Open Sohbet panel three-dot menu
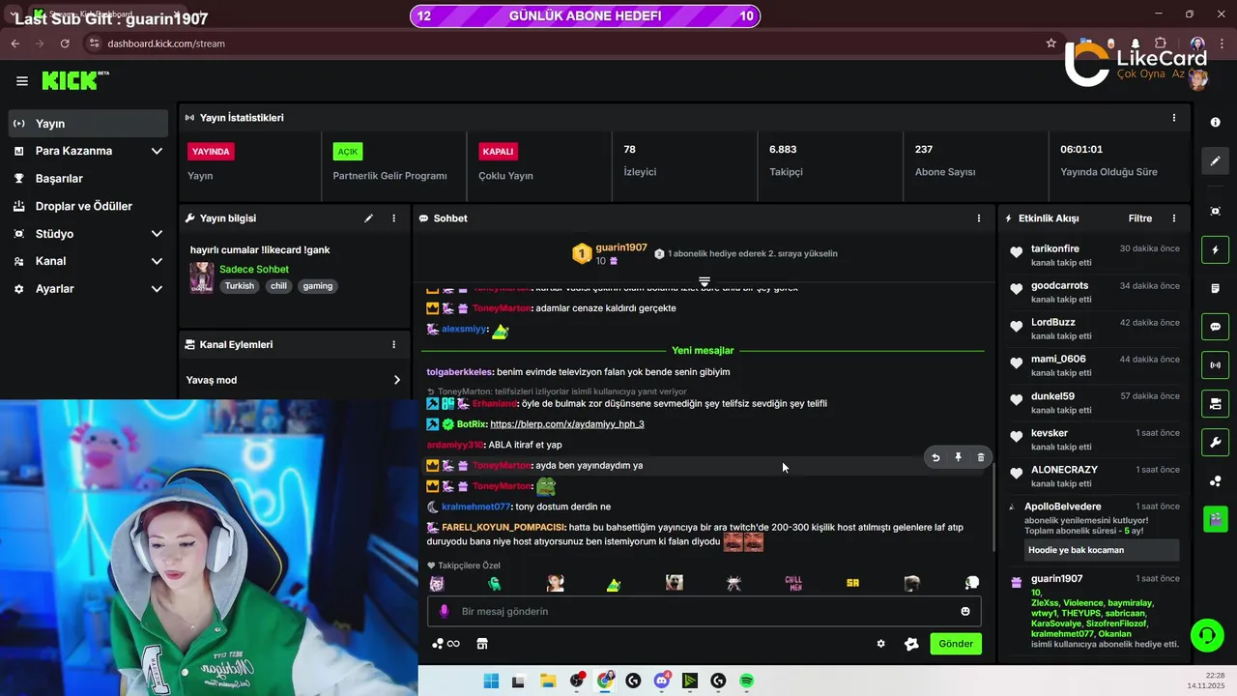Viewport: 1237px width, 696px height. [979, 218]
